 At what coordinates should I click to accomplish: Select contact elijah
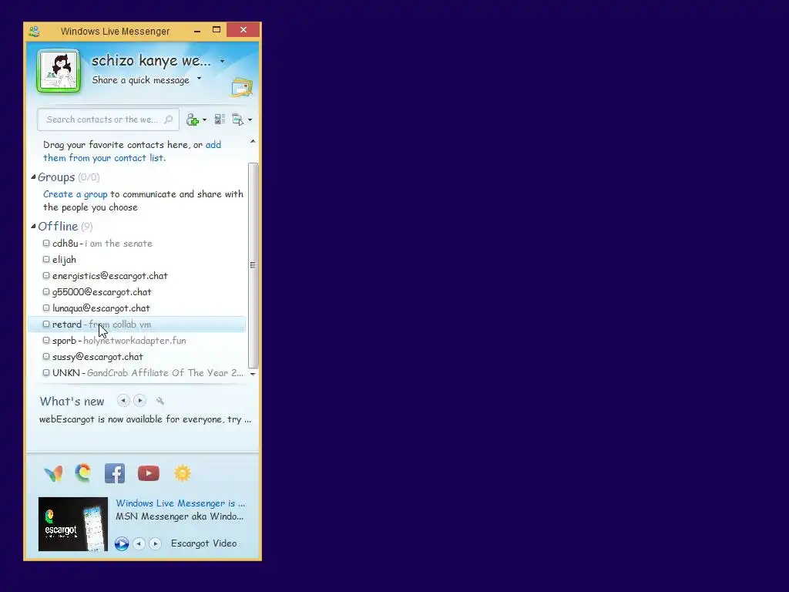137,260
